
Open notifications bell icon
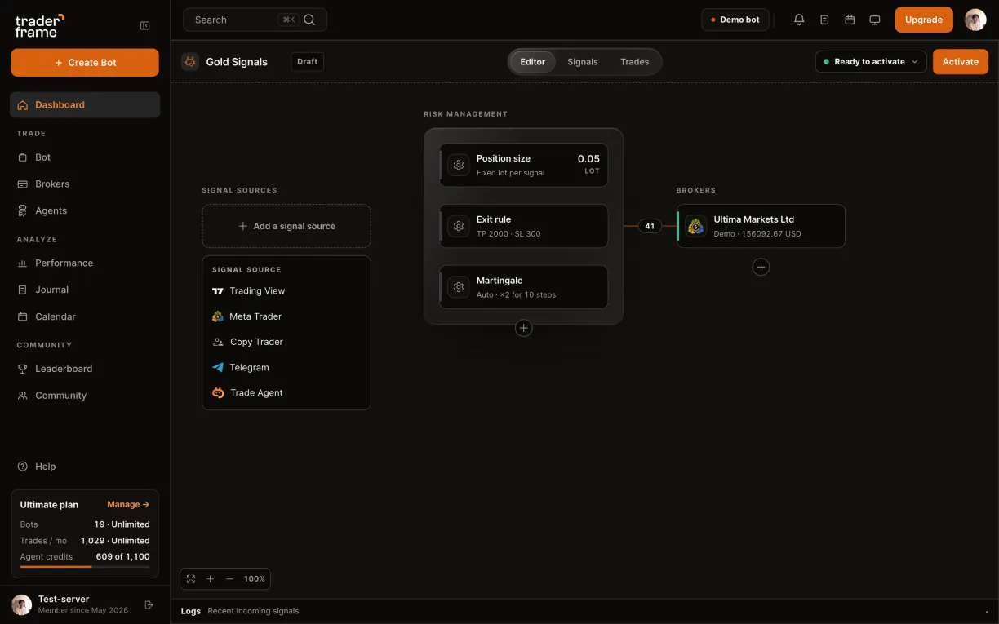tap(799, 20)
